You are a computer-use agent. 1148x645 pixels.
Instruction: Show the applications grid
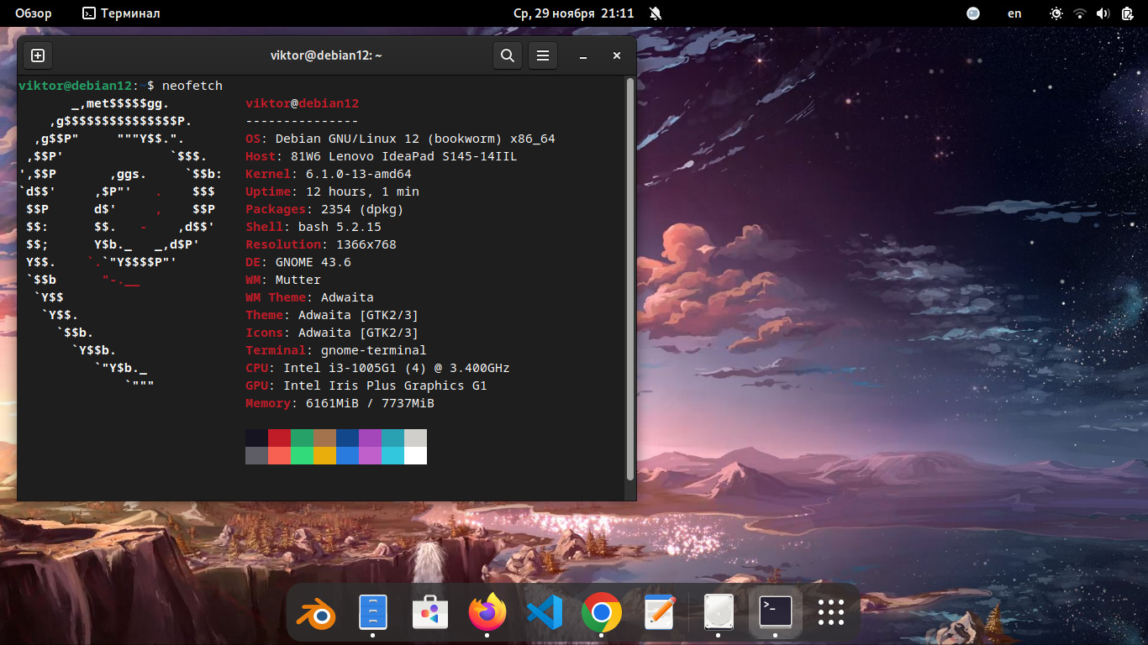[x=830, y=613]
